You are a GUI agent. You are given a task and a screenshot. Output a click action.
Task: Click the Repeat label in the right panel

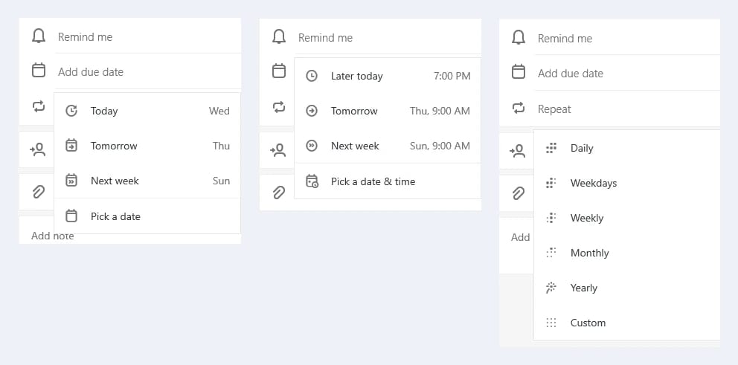coord(554,109)
